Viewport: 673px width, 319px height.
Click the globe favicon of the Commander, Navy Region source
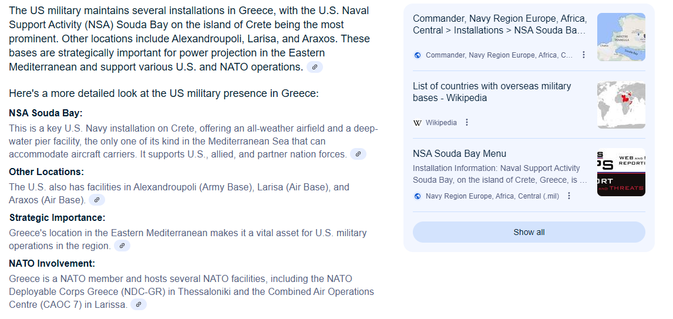[417, 55]
